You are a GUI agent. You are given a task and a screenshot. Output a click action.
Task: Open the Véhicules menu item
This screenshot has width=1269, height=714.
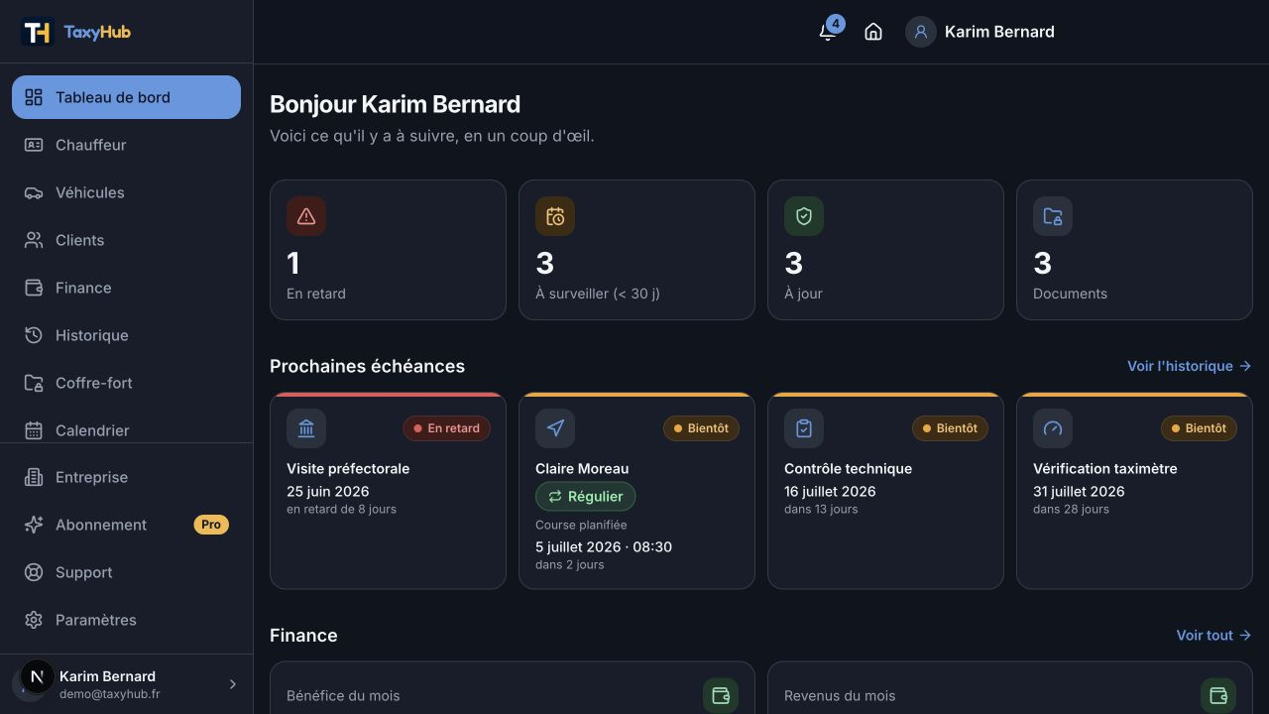pos(126,192)
